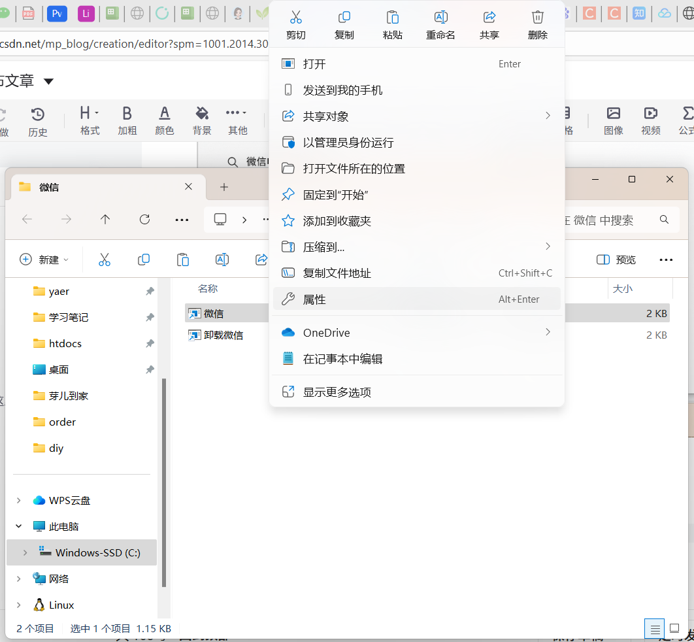Select 打开 from the context menu

416,64
